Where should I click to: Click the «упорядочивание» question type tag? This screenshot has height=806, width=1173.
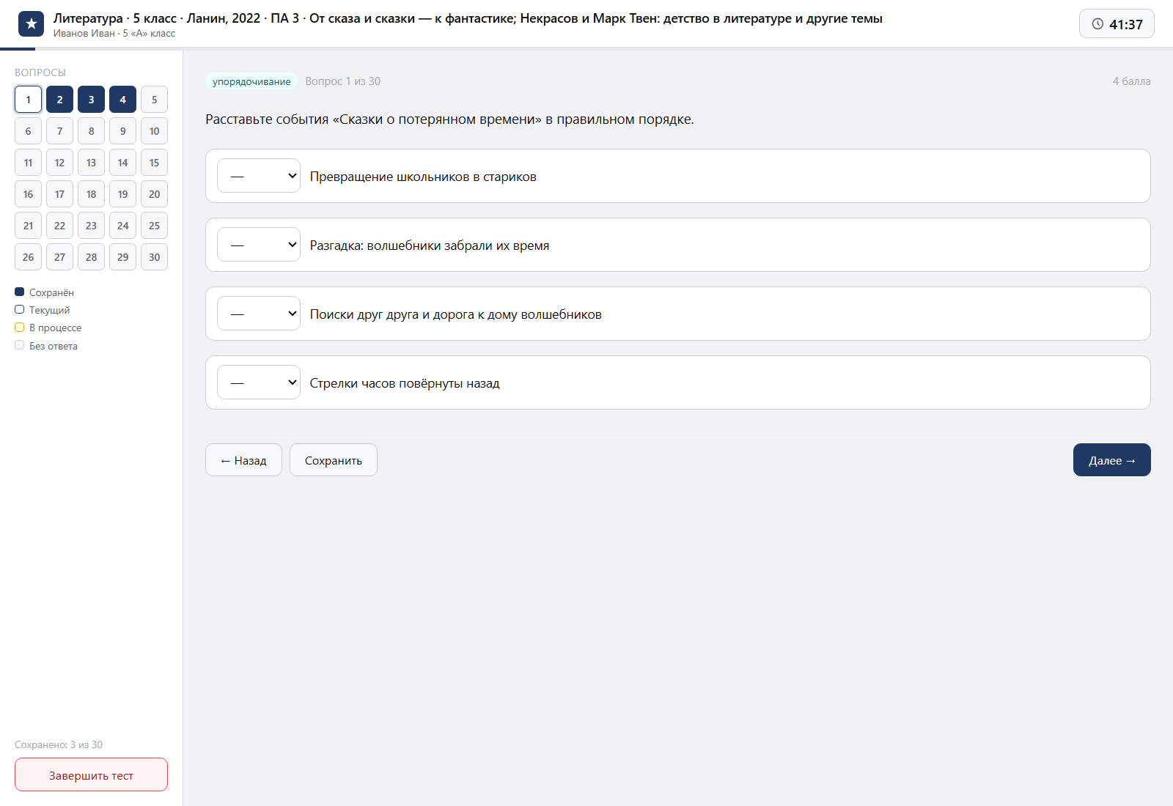251,81
